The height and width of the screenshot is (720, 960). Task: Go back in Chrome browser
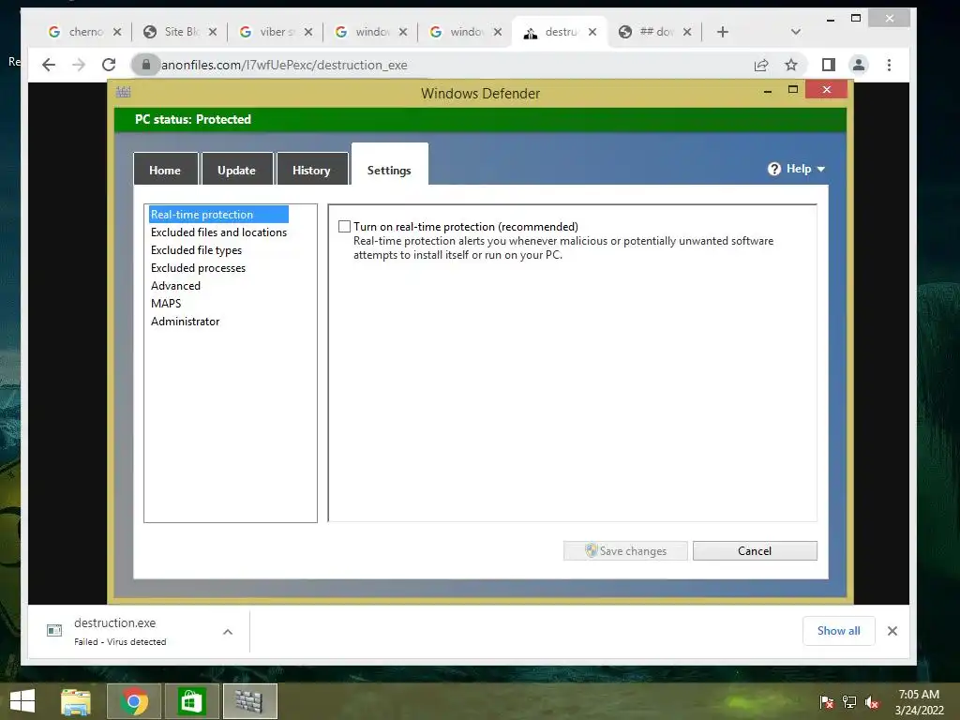pyautogui.click(x=49, y=65)
